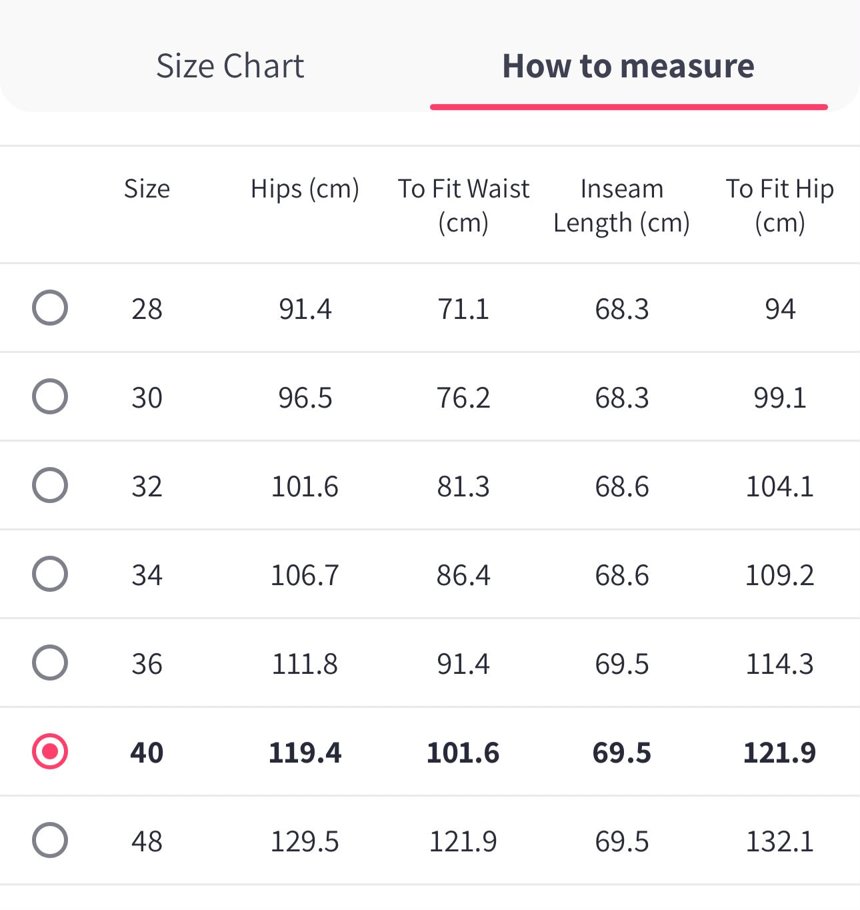The image size is (860, 910).
Task: Click the To Fit Waist (cm) header
Action: 463,205
